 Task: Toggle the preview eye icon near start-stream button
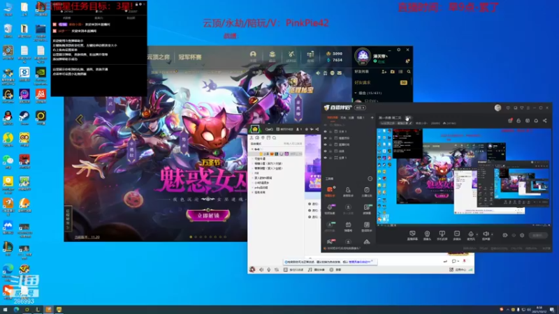(514, 235)
